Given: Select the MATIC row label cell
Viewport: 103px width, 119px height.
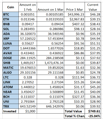Looking at the screenshot, I should tap(11, 68).
